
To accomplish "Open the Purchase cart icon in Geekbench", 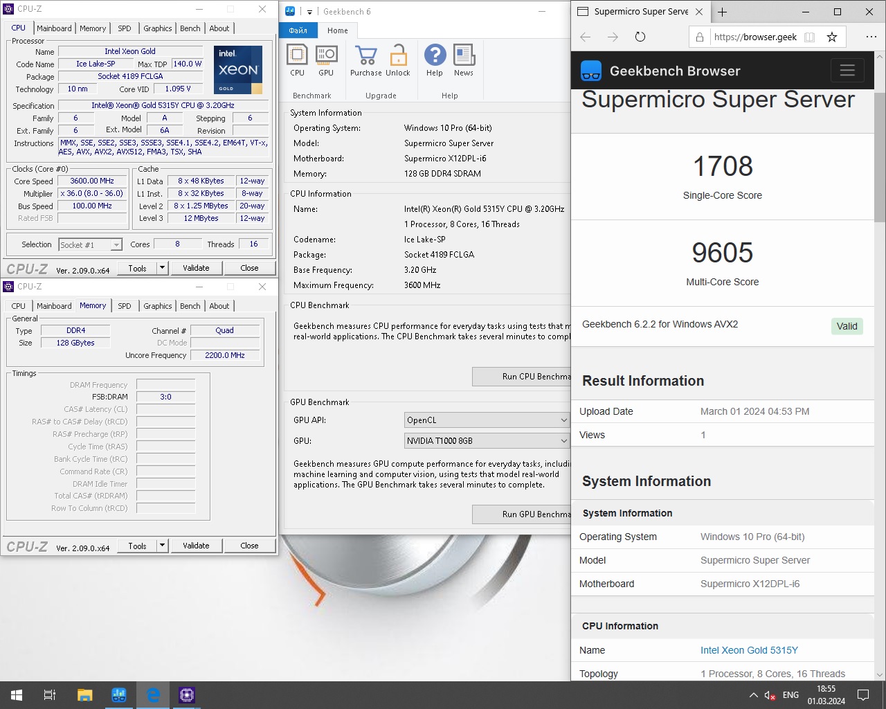I will tap(365, 60).
